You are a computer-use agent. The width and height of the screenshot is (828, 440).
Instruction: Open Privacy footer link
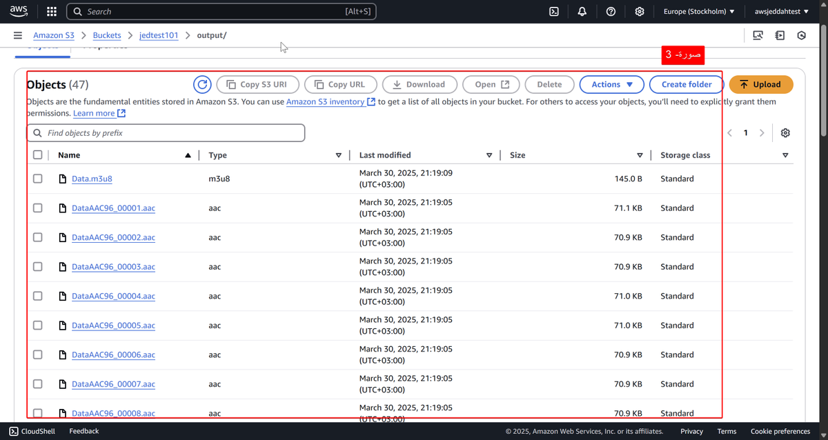691,431
